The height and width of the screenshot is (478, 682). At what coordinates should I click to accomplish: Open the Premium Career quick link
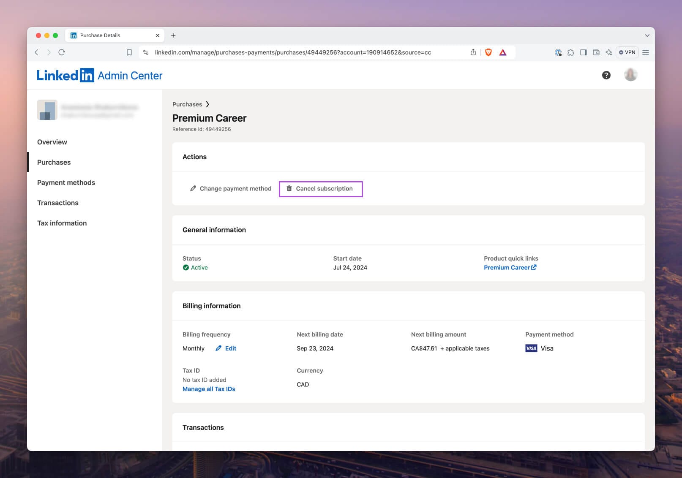pyautogui.click(x=510, y=268)
